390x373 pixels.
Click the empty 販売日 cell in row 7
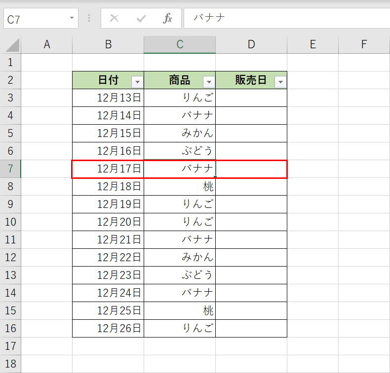tap(251, 169)
